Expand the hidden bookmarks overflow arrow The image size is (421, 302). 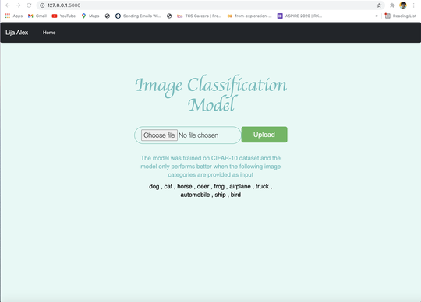(377, 16)
